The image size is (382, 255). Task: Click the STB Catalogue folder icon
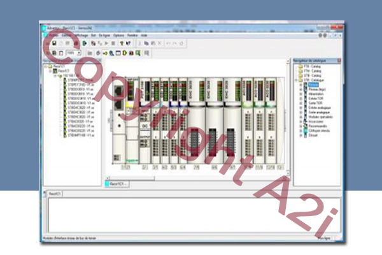click(x=301, y=80)
